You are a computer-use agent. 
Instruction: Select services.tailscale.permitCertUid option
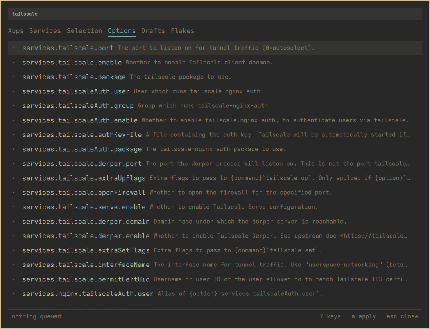coord(215,279)
